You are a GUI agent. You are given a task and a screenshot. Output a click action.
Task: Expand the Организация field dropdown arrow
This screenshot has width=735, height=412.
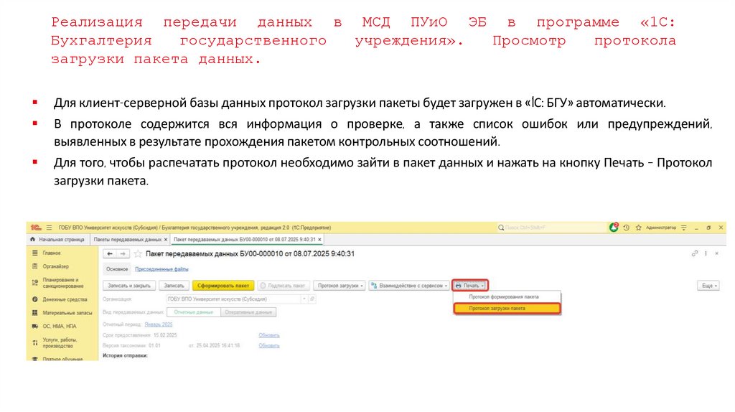click(304, 299)
